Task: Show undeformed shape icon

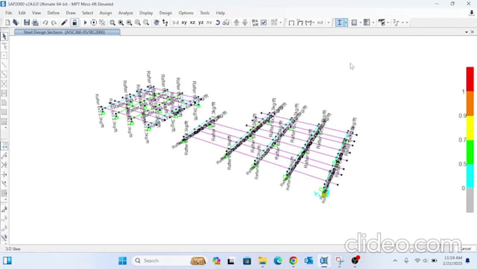Action: [291, 22]
